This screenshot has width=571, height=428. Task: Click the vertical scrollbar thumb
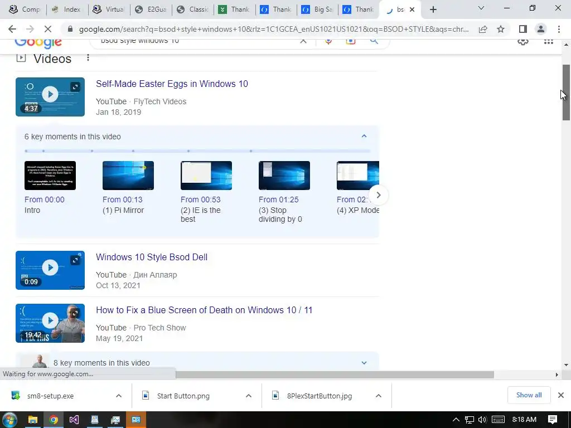pyautogui.click(x=566, y=93)
